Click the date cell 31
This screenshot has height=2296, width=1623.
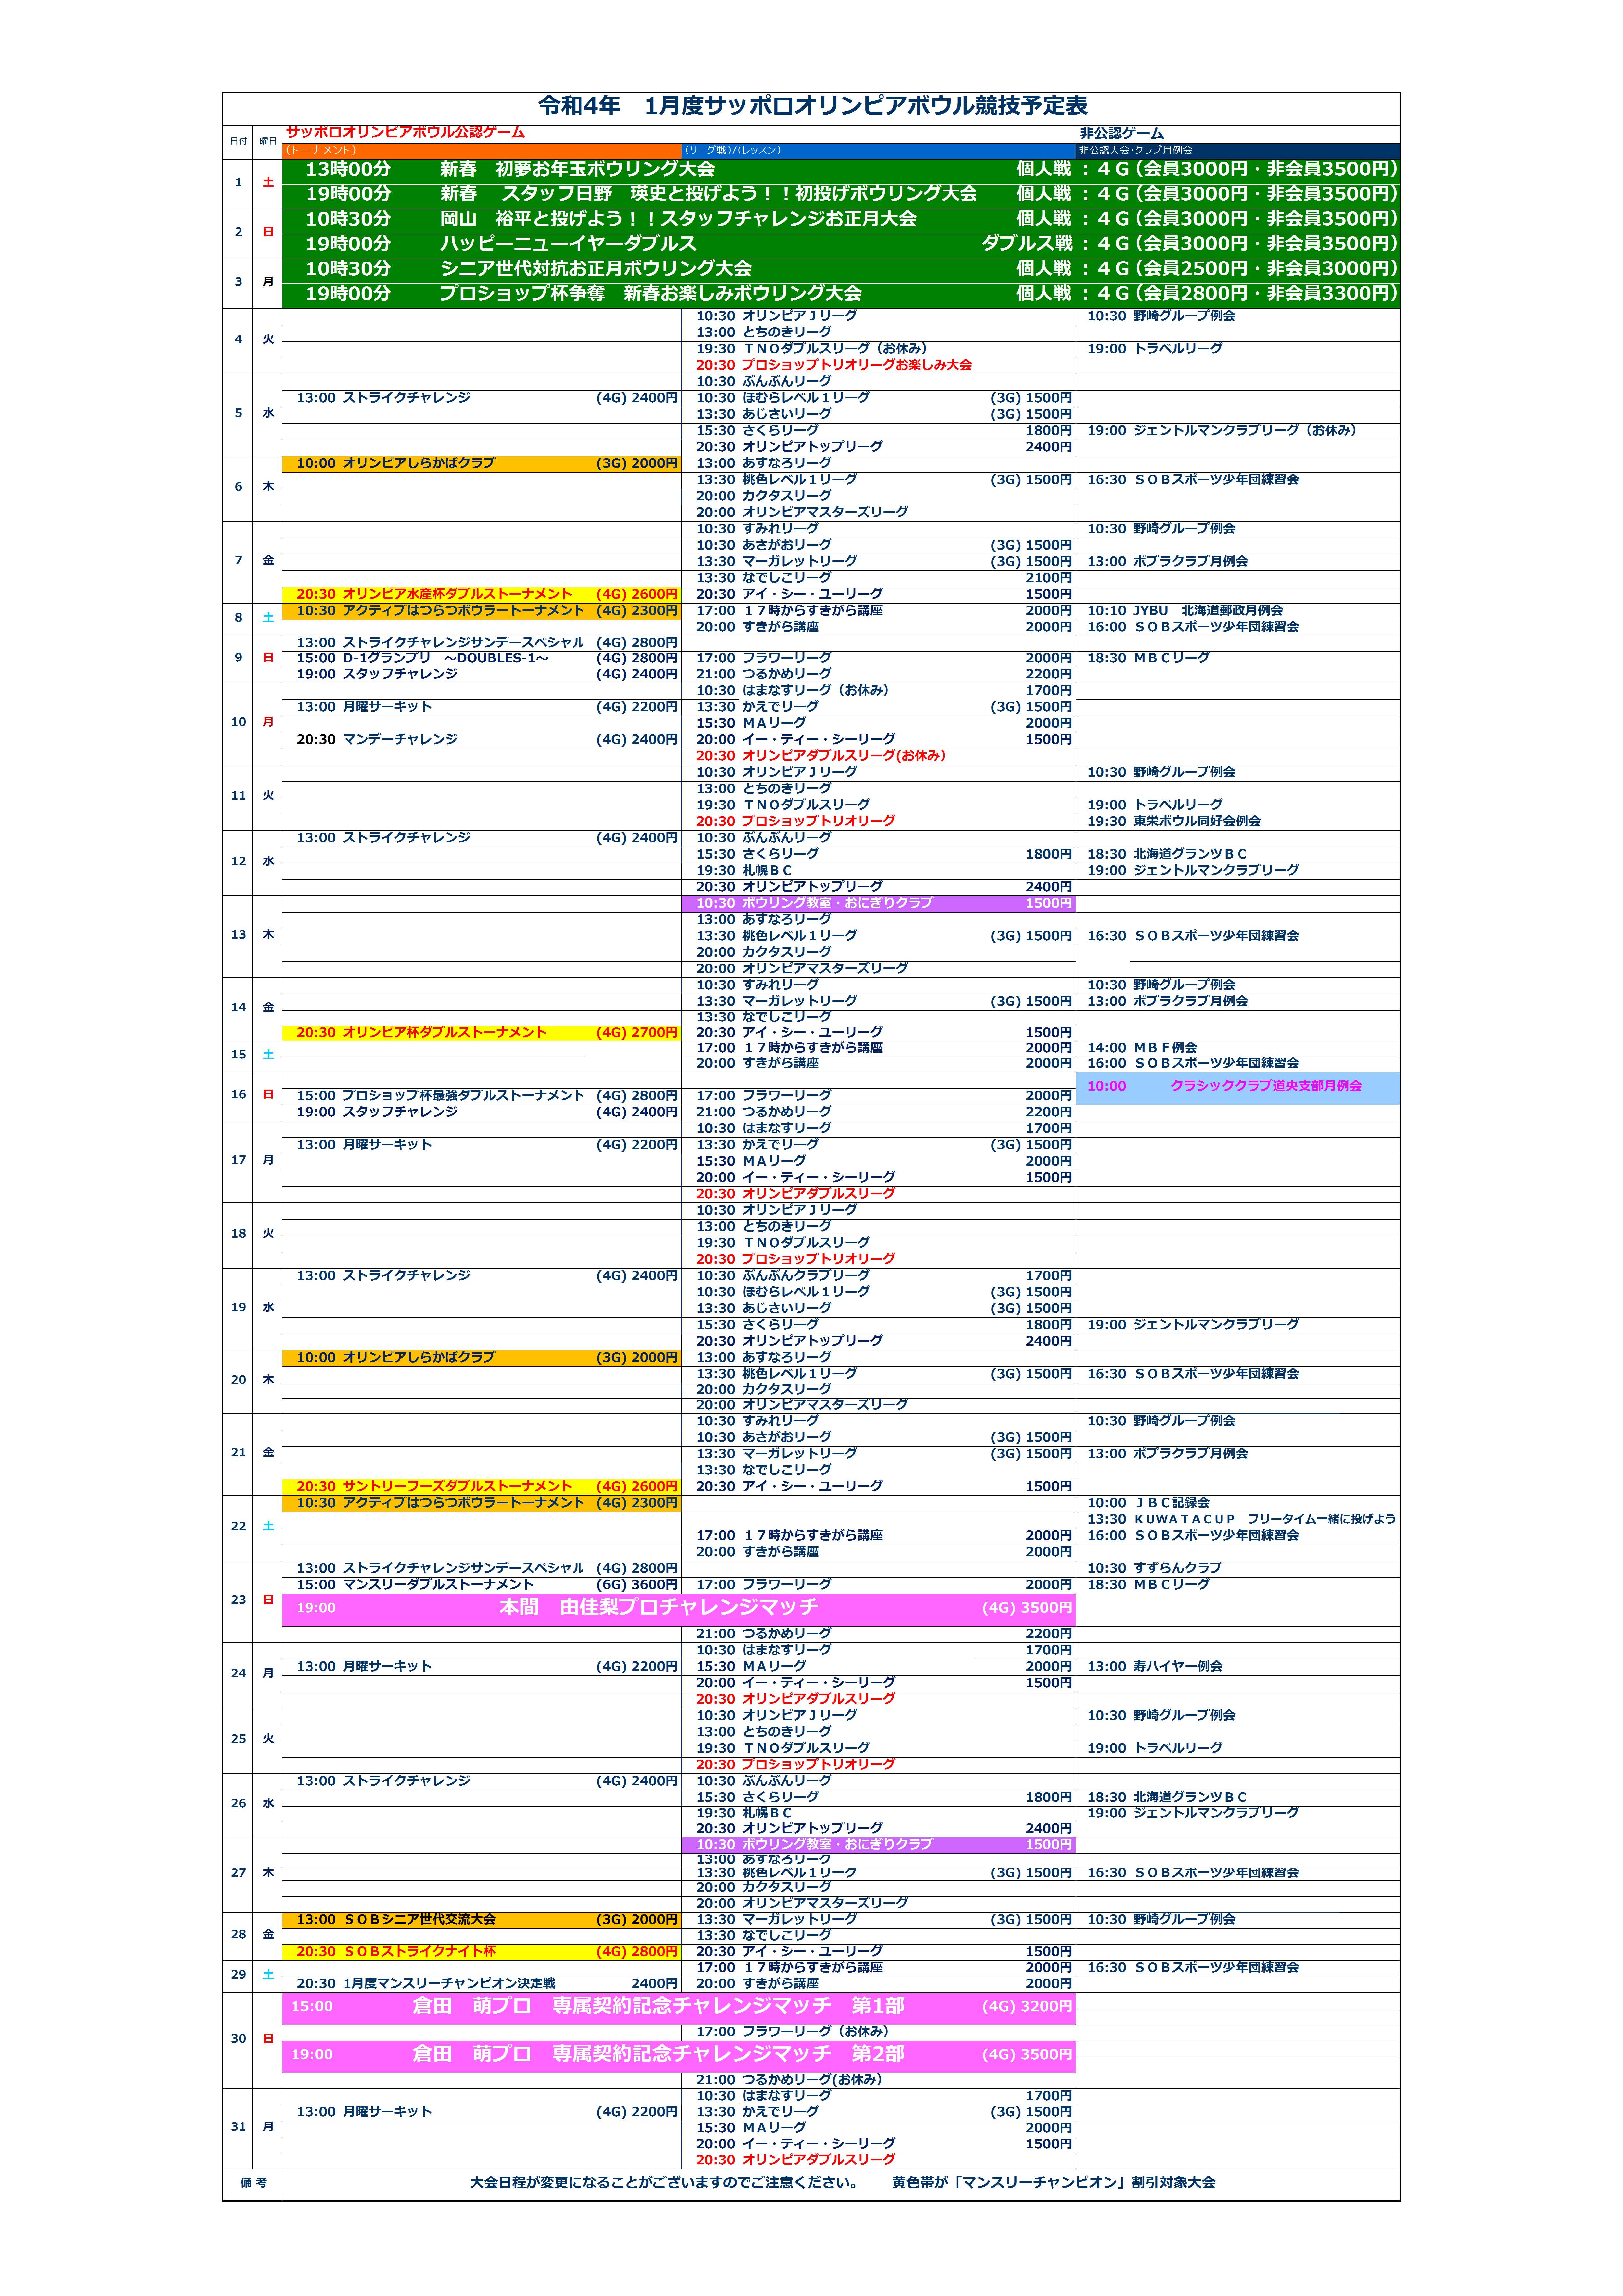coord(238,2128)
